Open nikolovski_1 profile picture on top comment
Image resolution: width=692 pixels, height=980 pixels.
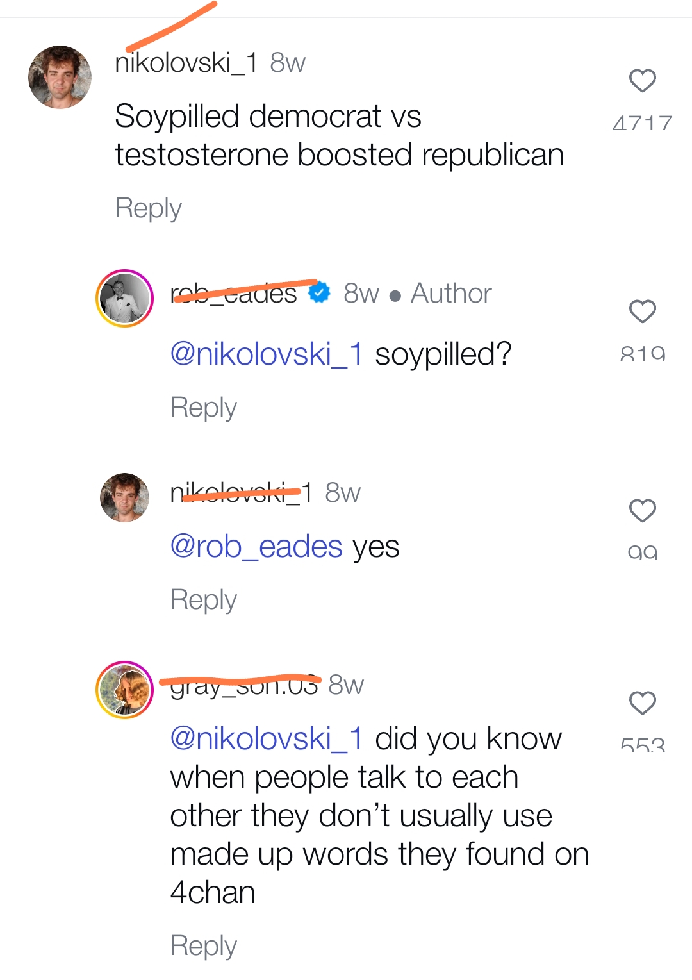pyautogui.click(x=60, y=77)
